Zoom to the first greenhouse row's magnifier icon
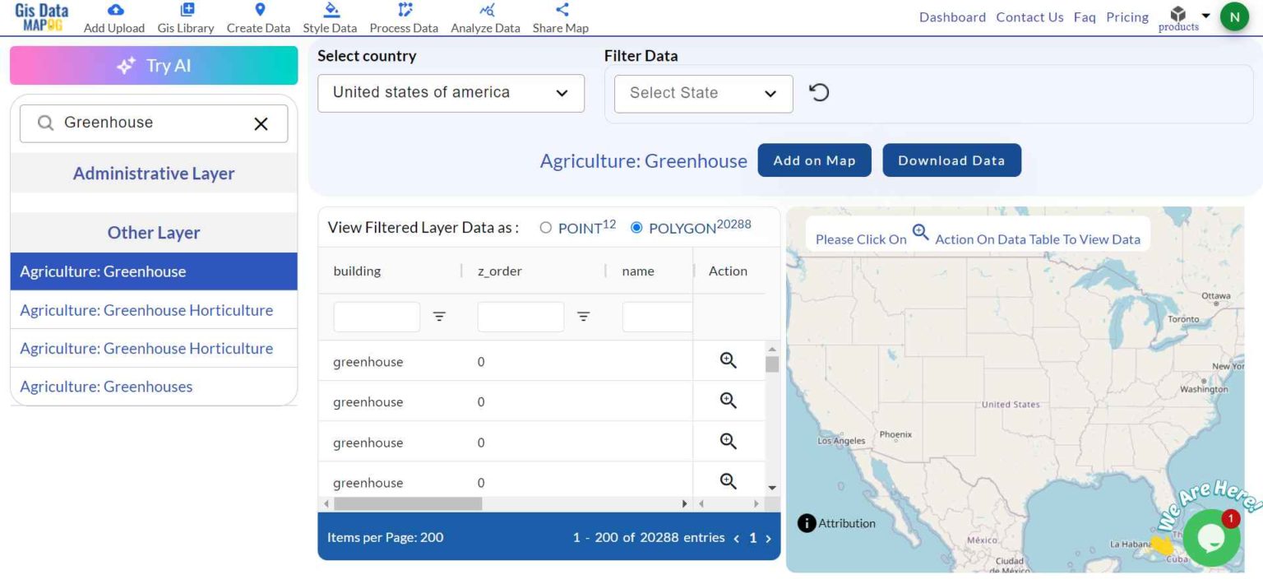The width and height of the screenshot is (1263, 584). (727, 360)
